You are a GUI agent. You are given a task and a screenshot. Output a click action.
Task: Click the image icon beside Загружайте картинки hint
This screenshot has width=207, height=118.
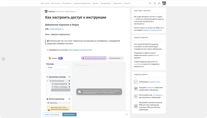pyautogui.click(x=136, y=106)
